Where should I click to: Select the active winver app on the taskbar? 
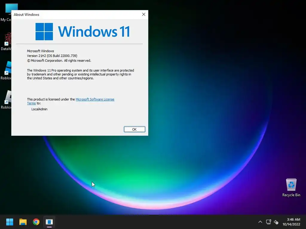(x=49, y=222)
